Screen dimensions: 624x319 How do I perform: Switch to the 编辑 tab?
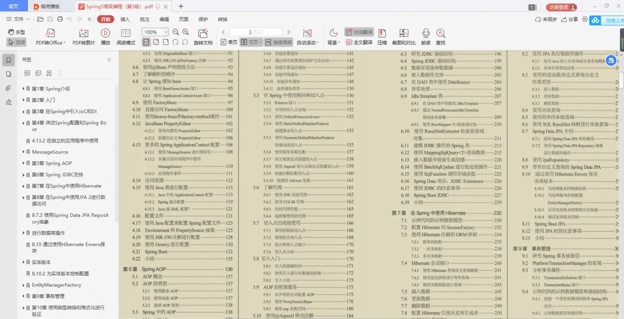pyautogui.click(x=164, y=19)
